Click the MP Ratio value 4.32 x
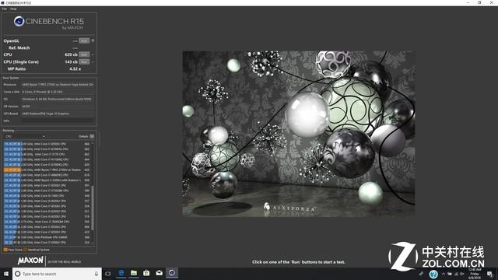The image size is (498, 280). (x=75, y=68)
